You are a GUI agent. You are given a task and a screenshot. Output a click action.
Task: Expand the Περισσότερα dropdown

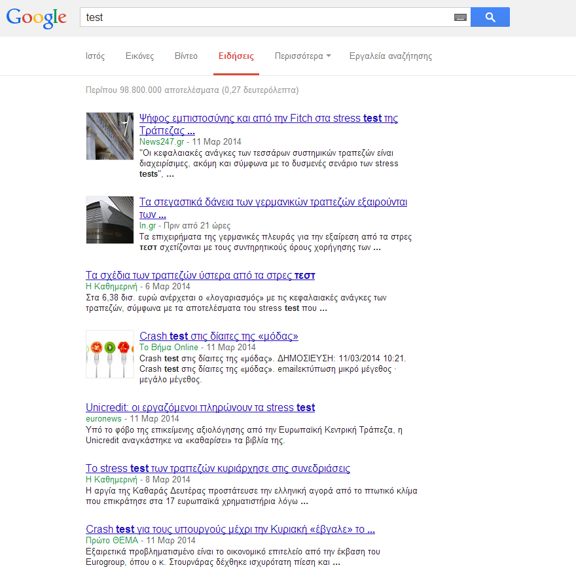[x=302, y=56]
